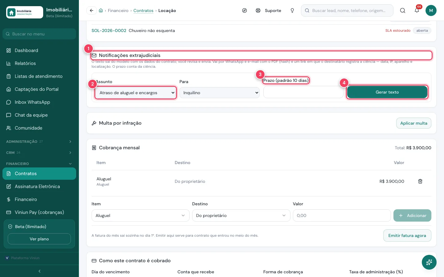The height and width of the screenshot is (277, 444).
Task: Open Assinatura Eletrônica
Action: [x=39, y=187]
